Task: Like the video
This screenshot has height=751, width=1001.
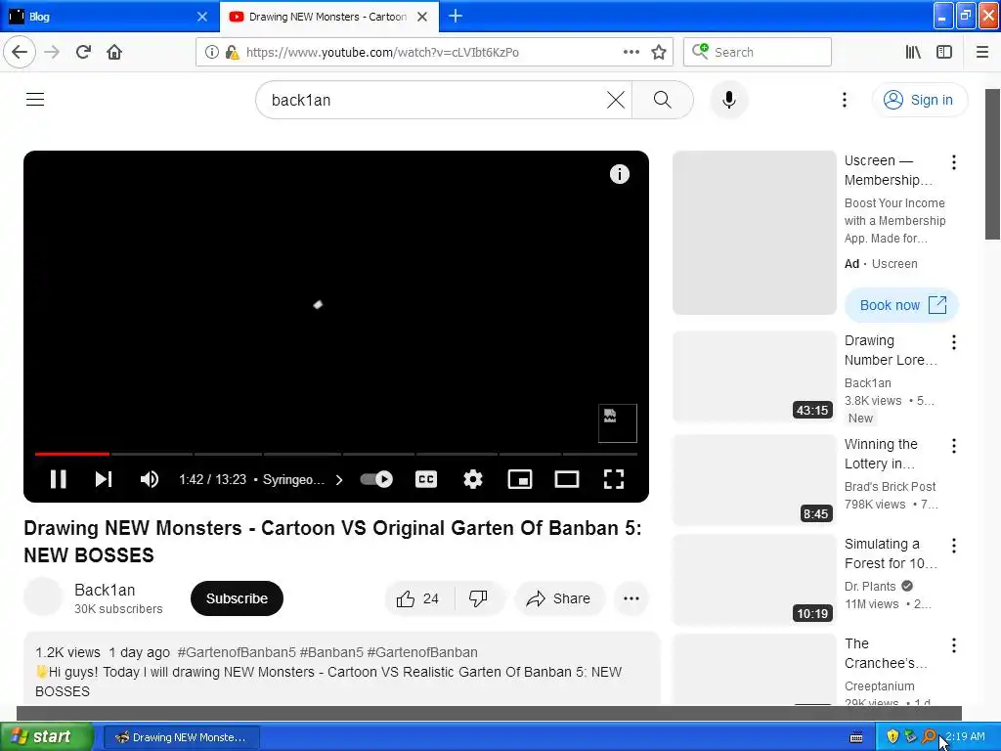Action: point(418,598)
